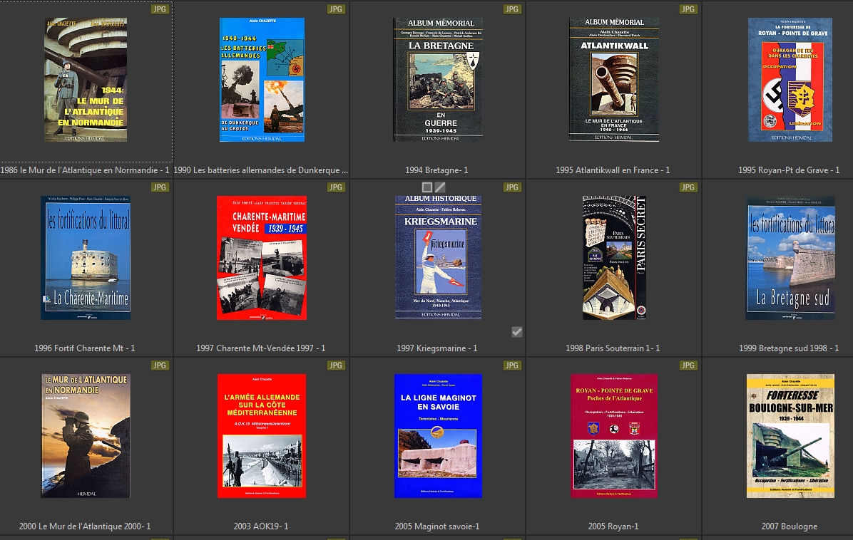Select the 1944 Mur de l'Atlantique en Normandie cover

86,80
